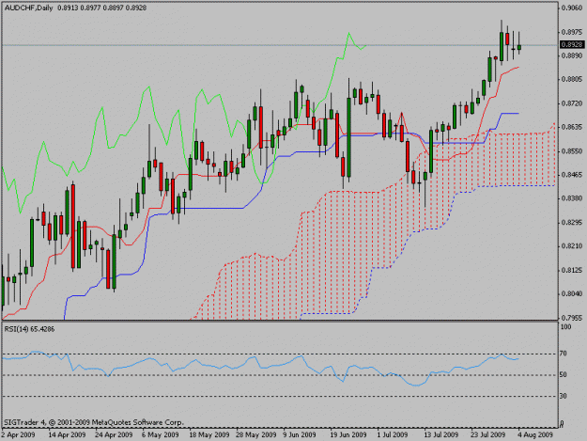The image size is (587, 441).
Task: Click the RSI level 30 scale label
Action: 564,396
